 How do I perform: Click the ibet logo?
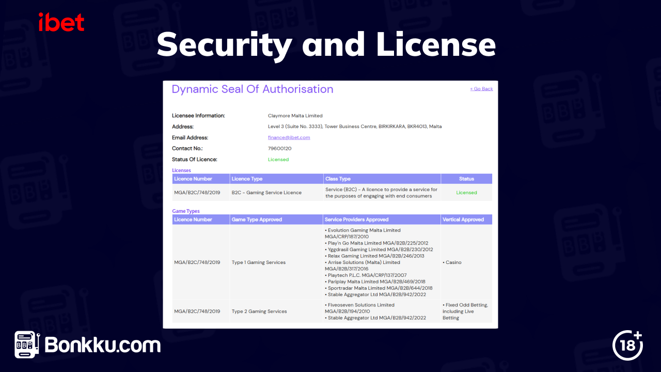click(61, 22)
